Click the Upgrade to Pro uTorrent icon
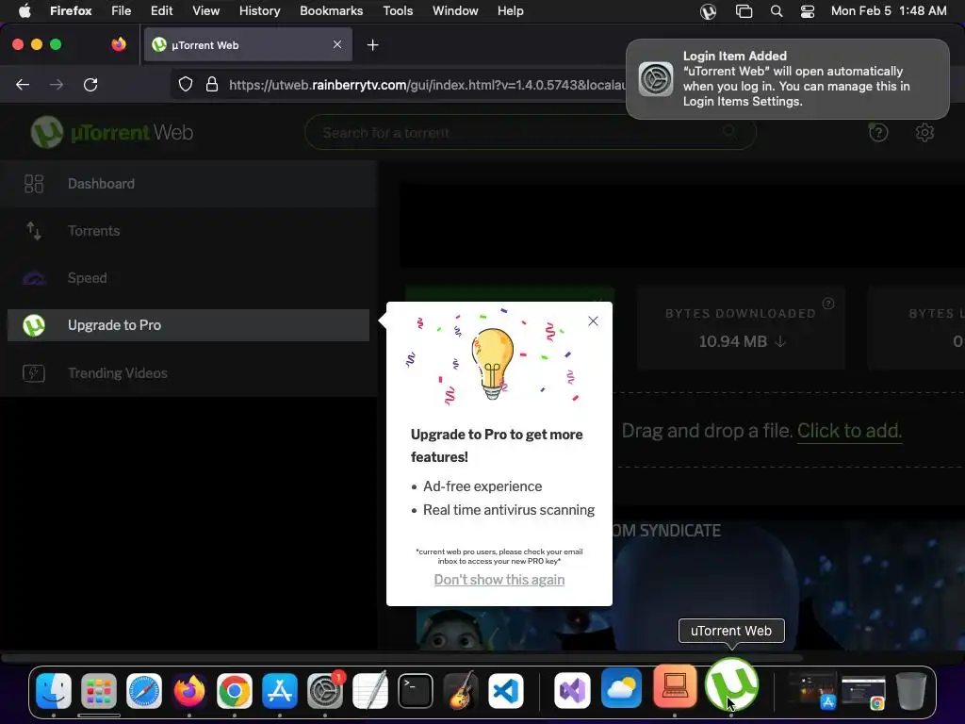The image size is (965, 724). click(34, 325)
